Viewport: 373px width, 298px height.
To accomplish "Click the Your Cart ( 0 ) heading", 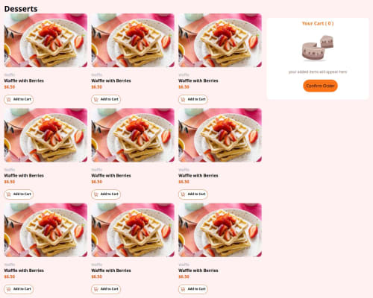I will [318, 23].
